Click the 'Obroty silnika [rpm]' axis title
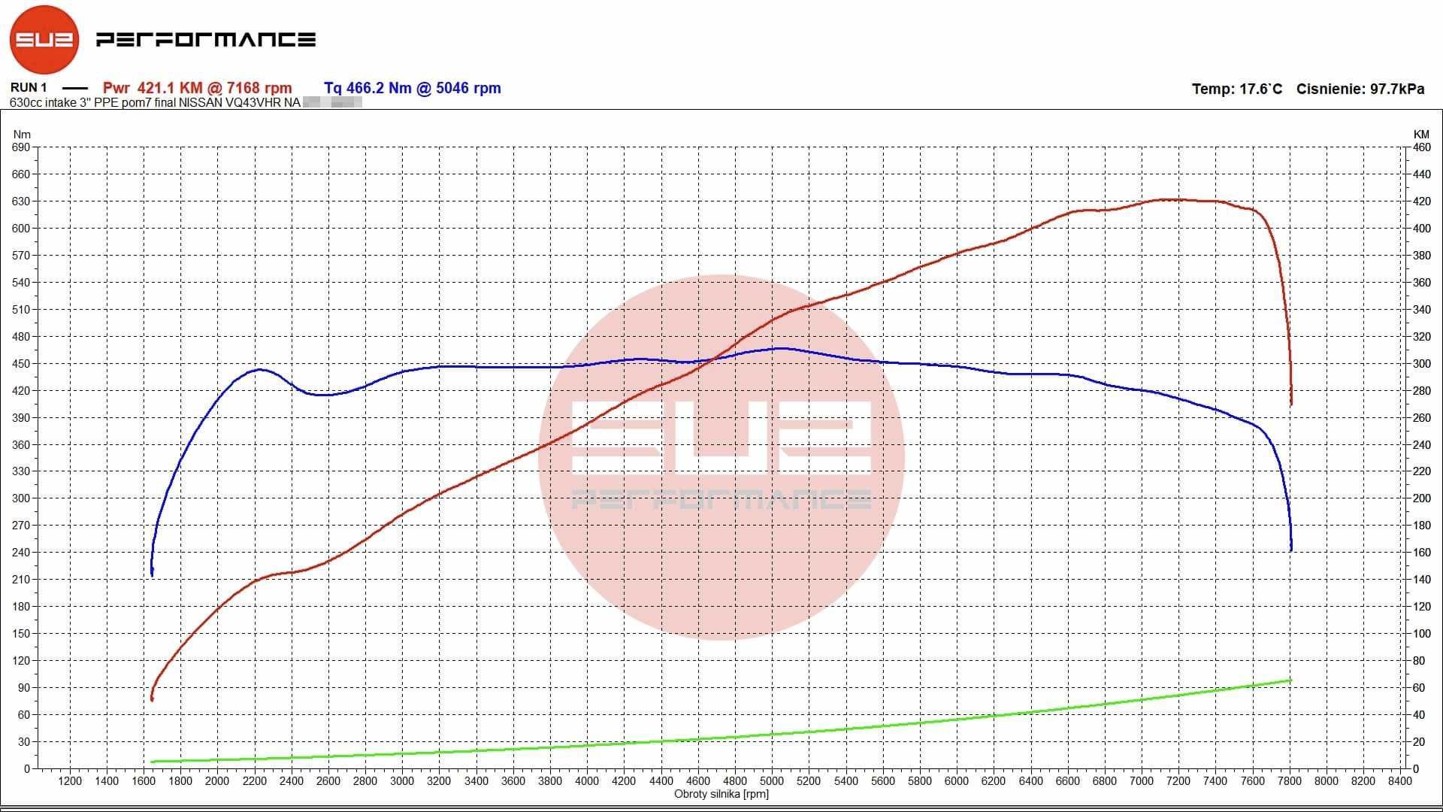Screen dimensions: 1443x812 pos(721,794)
